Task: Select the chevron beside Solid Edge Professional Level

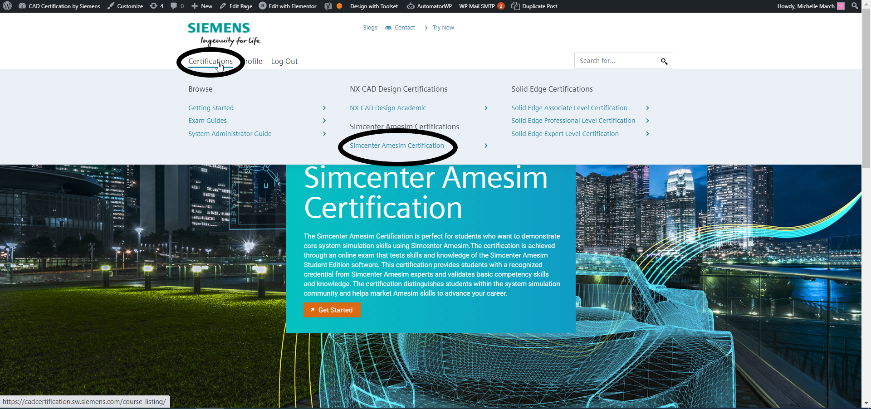Action: point(647,121)
